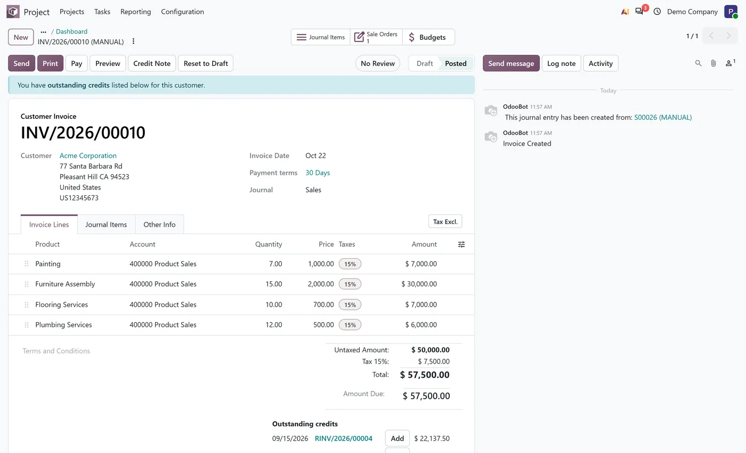Image resolution: width=746 pixels, height=453 pixels.
Task: Set the status to Draft
Action: click(x=424, y=63)
